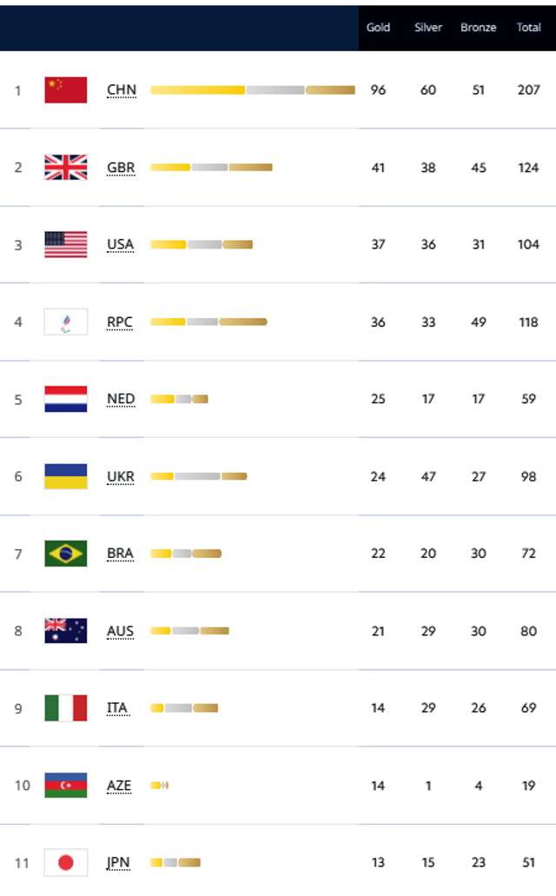Click the United States flag icon
This screenshot has height=896, width=556.
66,244
